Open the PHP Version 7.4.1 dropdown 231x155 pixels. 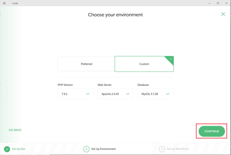pos(75,94)
